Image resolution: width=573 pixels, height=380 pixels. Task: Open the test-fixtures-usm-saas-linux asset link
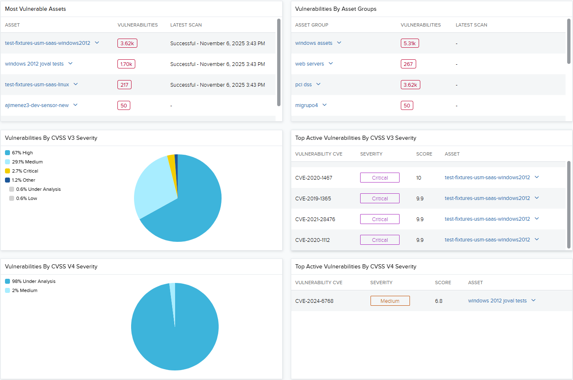(x=37, y=85)
